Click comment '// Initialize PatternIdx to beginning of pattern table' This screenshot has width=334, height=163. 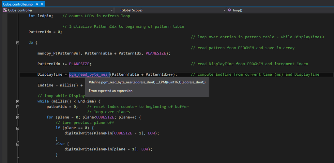coord(123,27)
